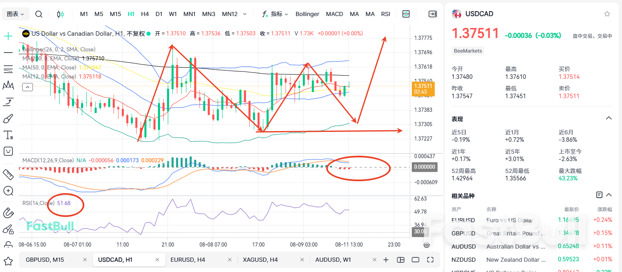Click the MACD indicator label in toolbar

coord(334,14)
